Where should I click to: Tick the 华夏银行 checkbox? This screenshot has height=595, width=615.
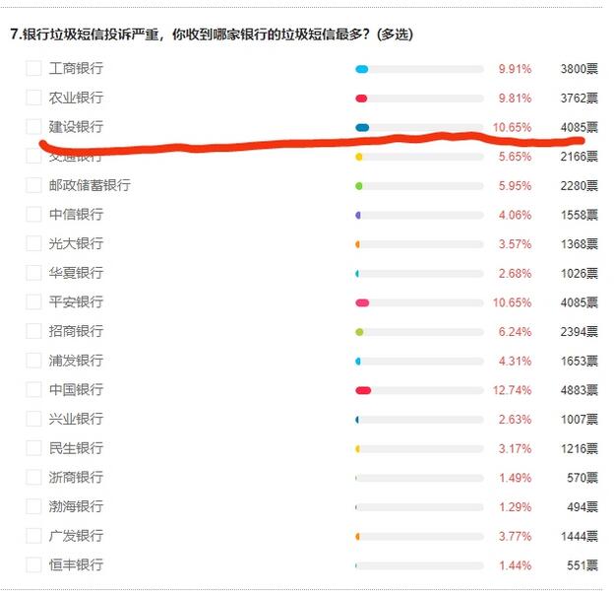click(33, 273)
